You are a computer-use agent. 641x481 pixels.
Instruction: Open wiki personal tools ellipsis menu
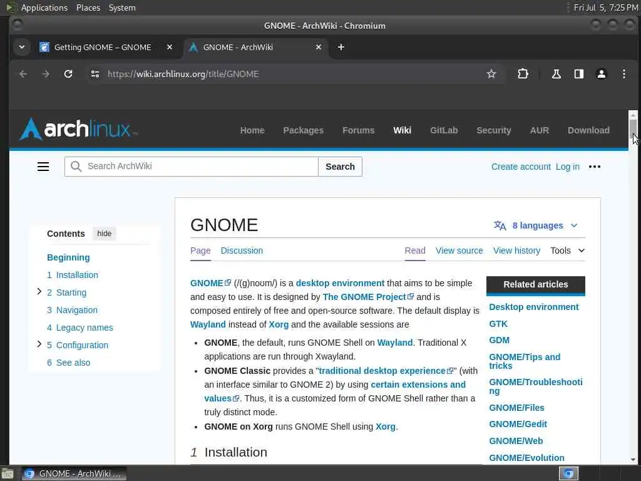click(595, 167)
